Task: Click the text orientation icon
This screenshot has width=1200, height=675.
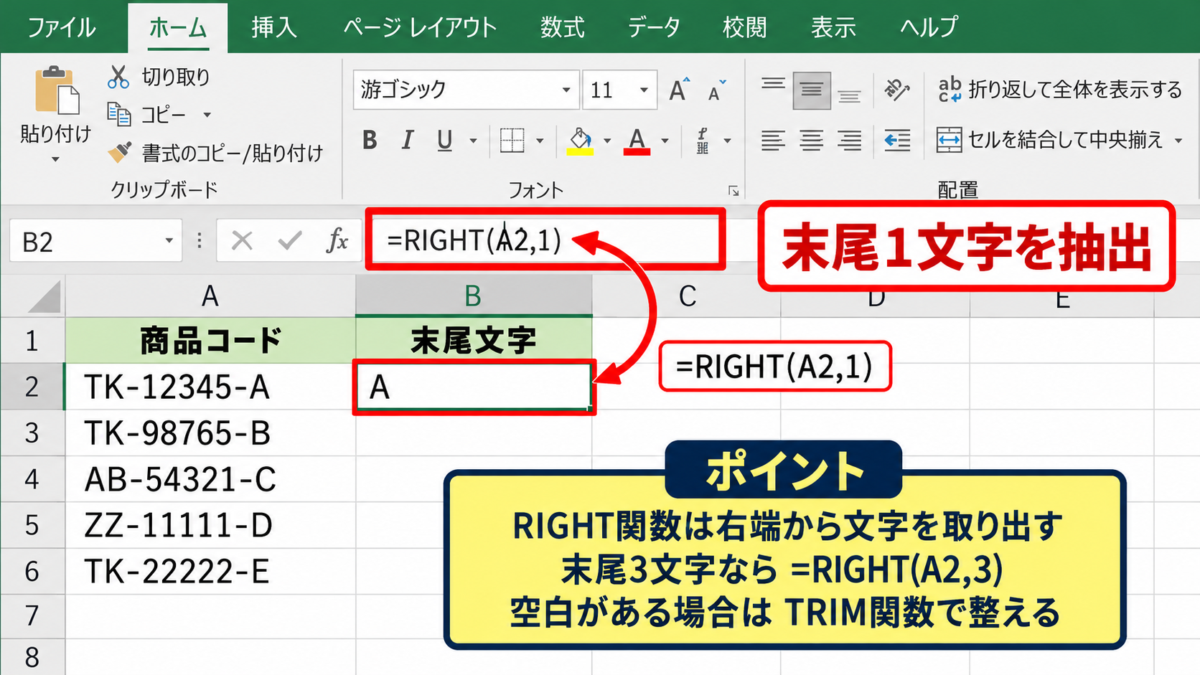Action: click(x=896, y=90)
